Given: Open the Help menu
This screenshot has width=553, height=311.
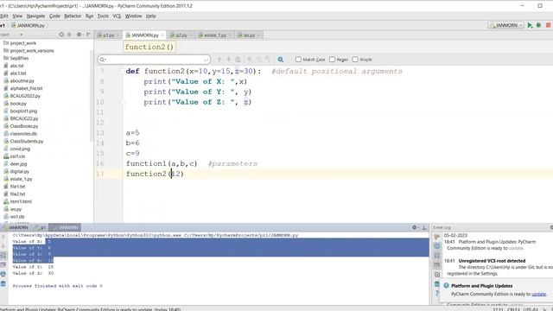Looking at the screenshot, I should [x=151, y=16].
